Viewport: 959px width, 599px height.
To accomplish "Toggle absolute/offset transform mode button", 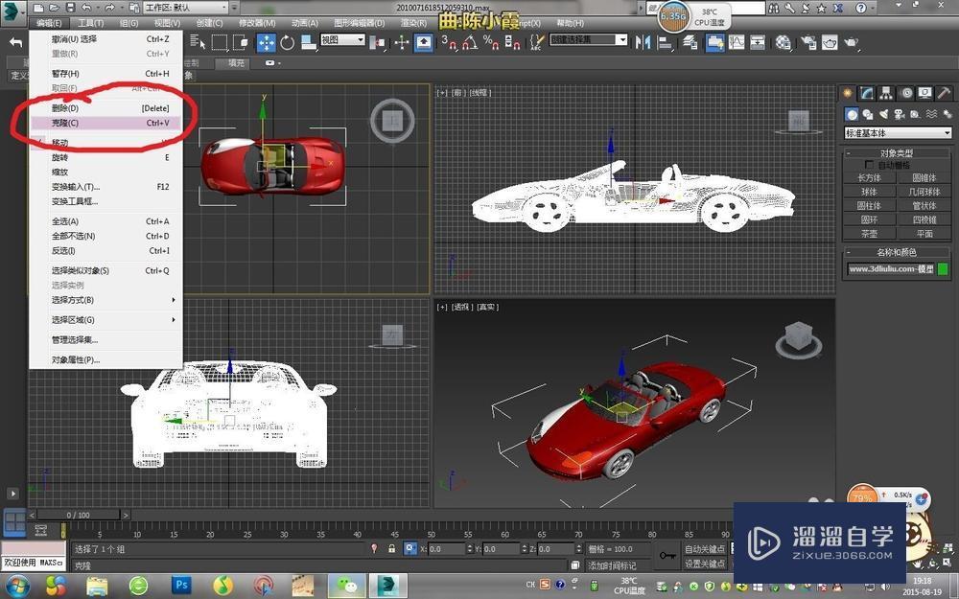I will 410,549.
